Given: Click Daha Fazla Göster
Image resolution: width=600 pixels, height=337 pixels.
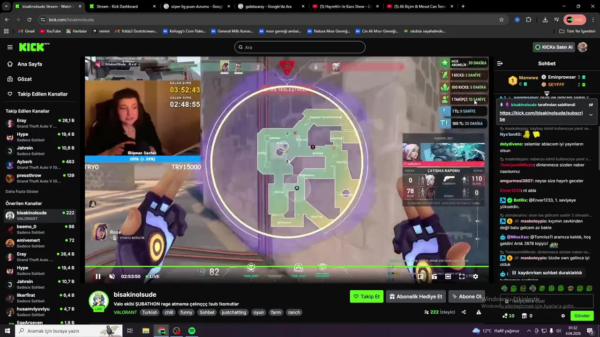Looking at the screenshot, I should click(22, 191).
